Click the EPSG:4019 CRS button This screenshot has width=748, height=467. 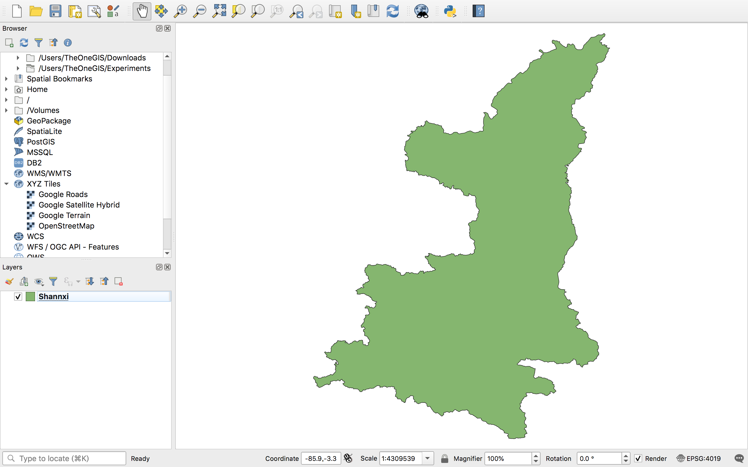[699, 458]
